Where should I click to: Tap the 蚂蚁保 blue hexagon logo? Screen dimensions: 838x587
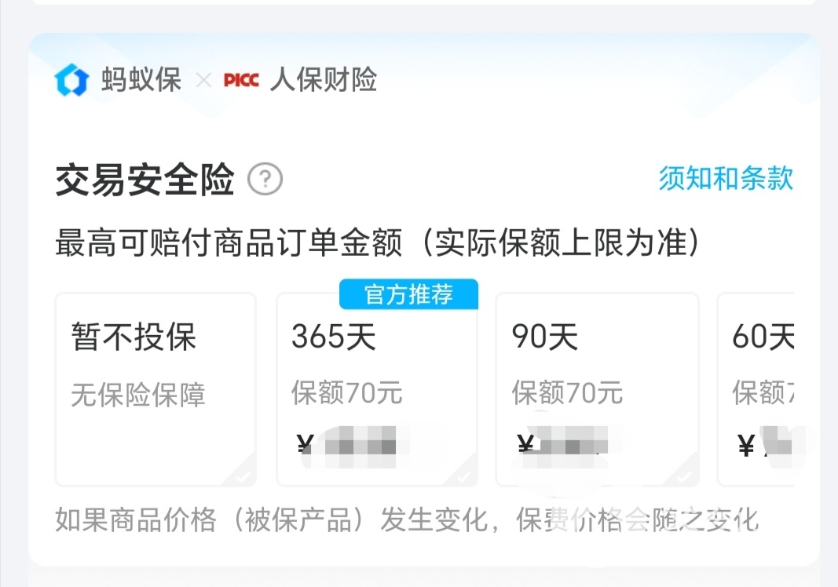(71, 80)
